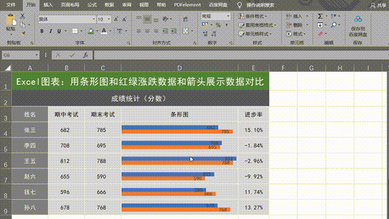Increase font size with the larger A icon
This screenshot has width=389, height=219.
click(x=116, y=19)
